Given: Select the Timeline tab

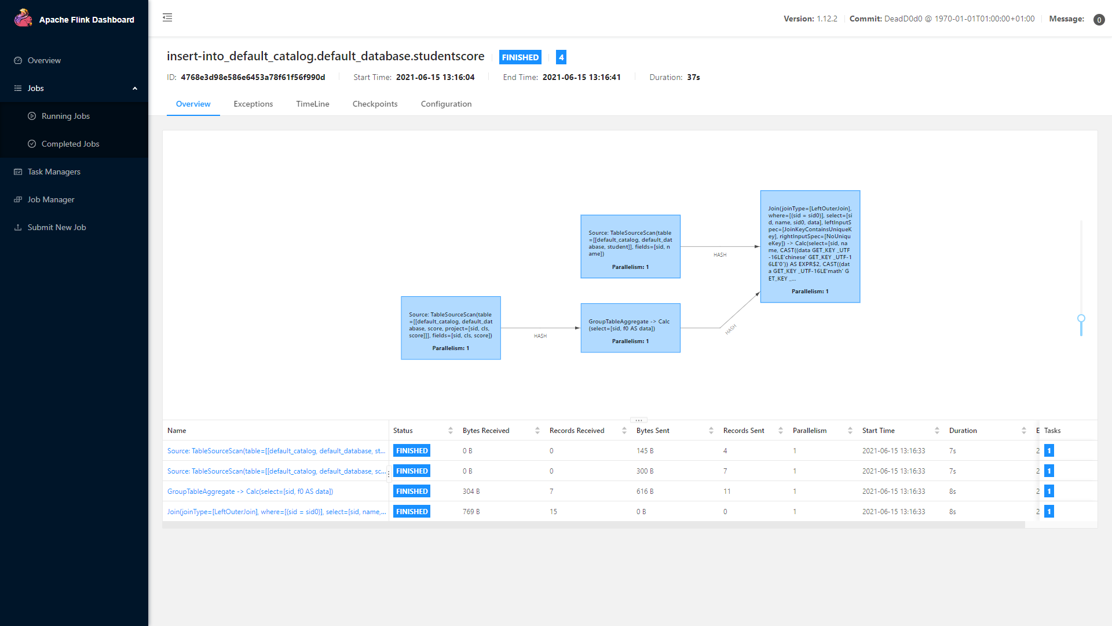Looking at the screenshot, I should pos(312,103).
